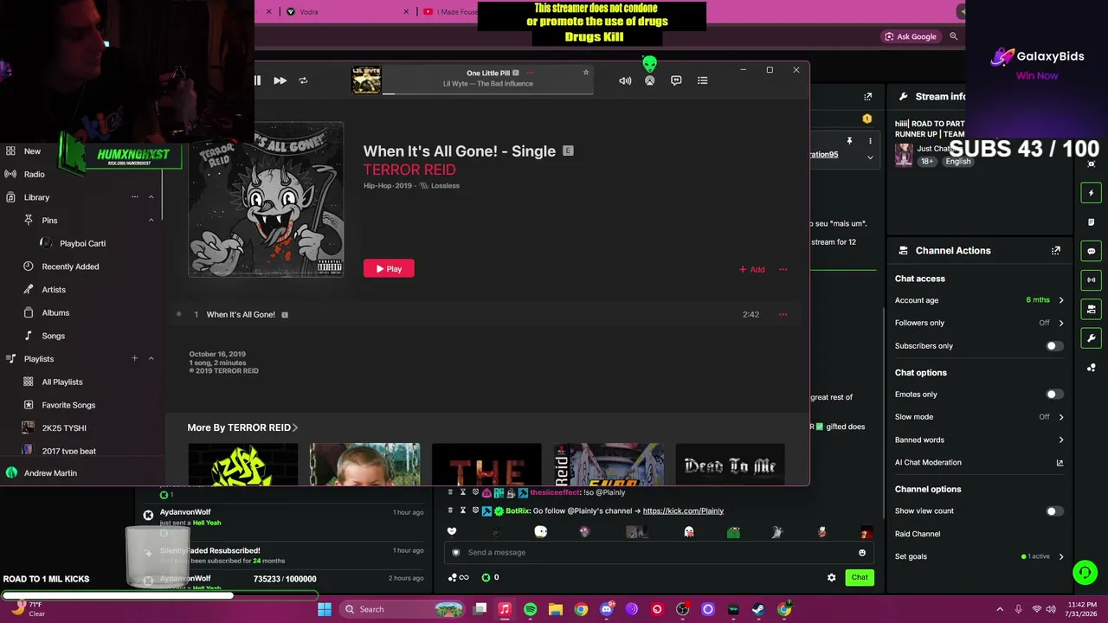The height and width of the screenshot is (623, 1108).
Task: Open Spotify from the taskbar
Action: click(x=530, y=609)
